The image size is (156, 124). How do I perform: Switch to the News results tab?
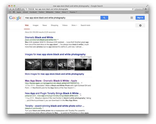click(44, 25)
